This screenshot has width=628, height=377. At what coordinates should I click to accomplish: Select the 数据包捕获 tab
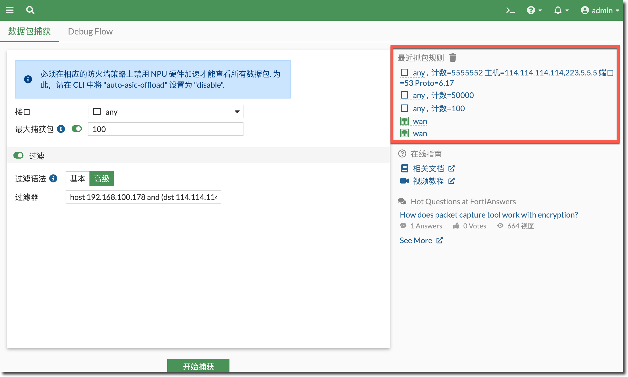29,31
